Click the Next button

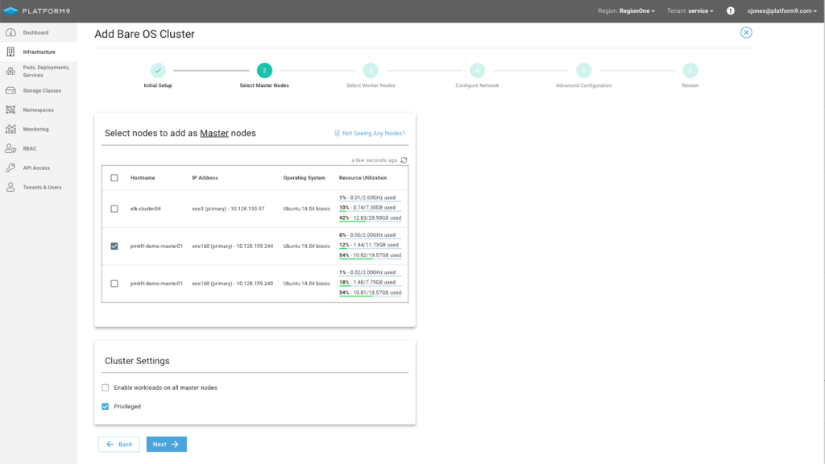166,444
